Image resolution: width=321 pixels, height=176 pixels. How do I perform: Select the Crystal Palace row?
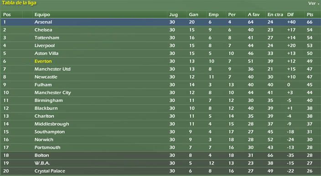point(160,171)
